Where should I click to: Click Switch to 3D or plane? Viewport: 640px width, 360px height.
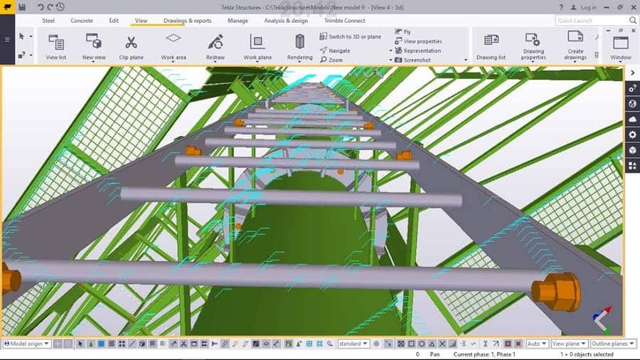pyautogui.click(x=350, y=36)
